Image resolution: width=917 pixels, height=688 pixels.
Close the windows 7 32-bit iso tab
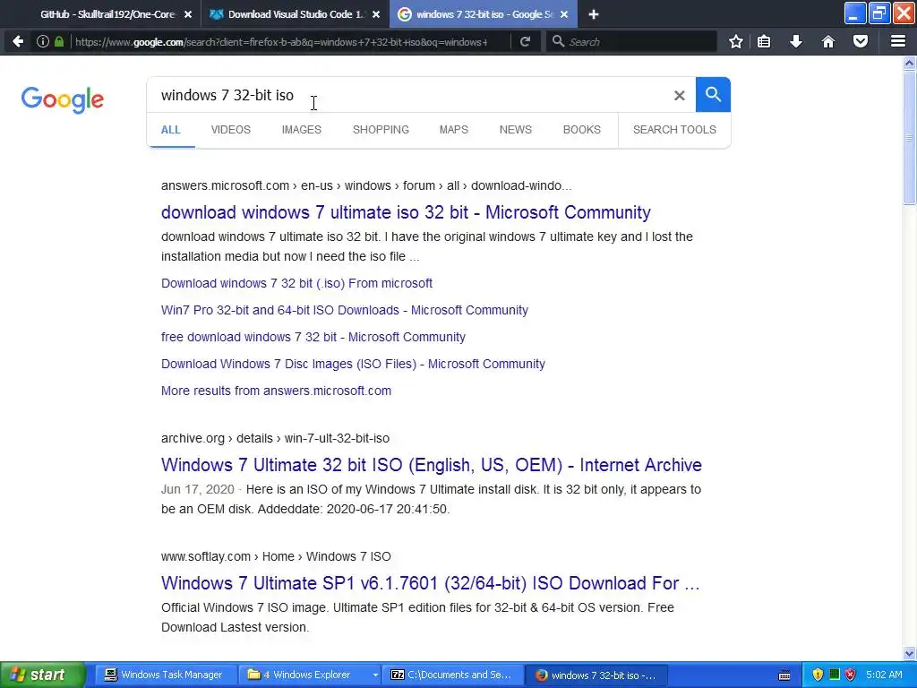(564, 14)
